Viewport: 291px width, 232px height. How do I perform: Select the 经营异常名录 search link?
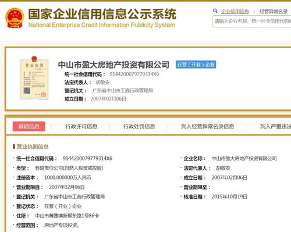pyautogui.click(x=274, y=12)
